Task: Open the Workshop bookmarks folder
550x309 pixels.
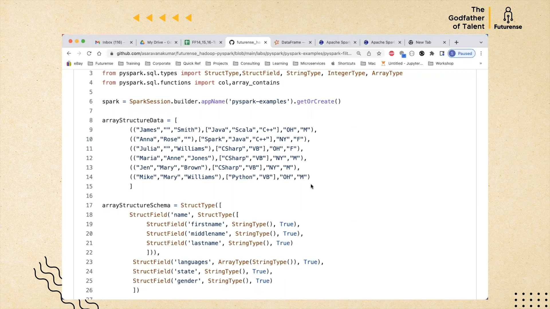Action: click(x=441, y=64)
